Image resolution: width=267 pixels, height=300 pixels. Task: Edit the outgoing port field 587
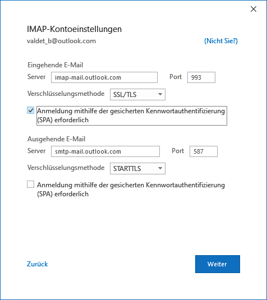point(204,151)
